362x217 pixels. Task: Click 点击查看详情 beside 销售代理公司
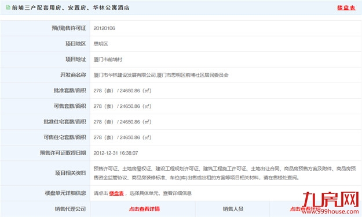click(144, 209)
